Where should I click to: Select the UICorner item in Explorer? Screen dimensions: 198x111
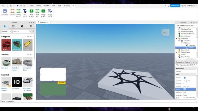(192, 45)
